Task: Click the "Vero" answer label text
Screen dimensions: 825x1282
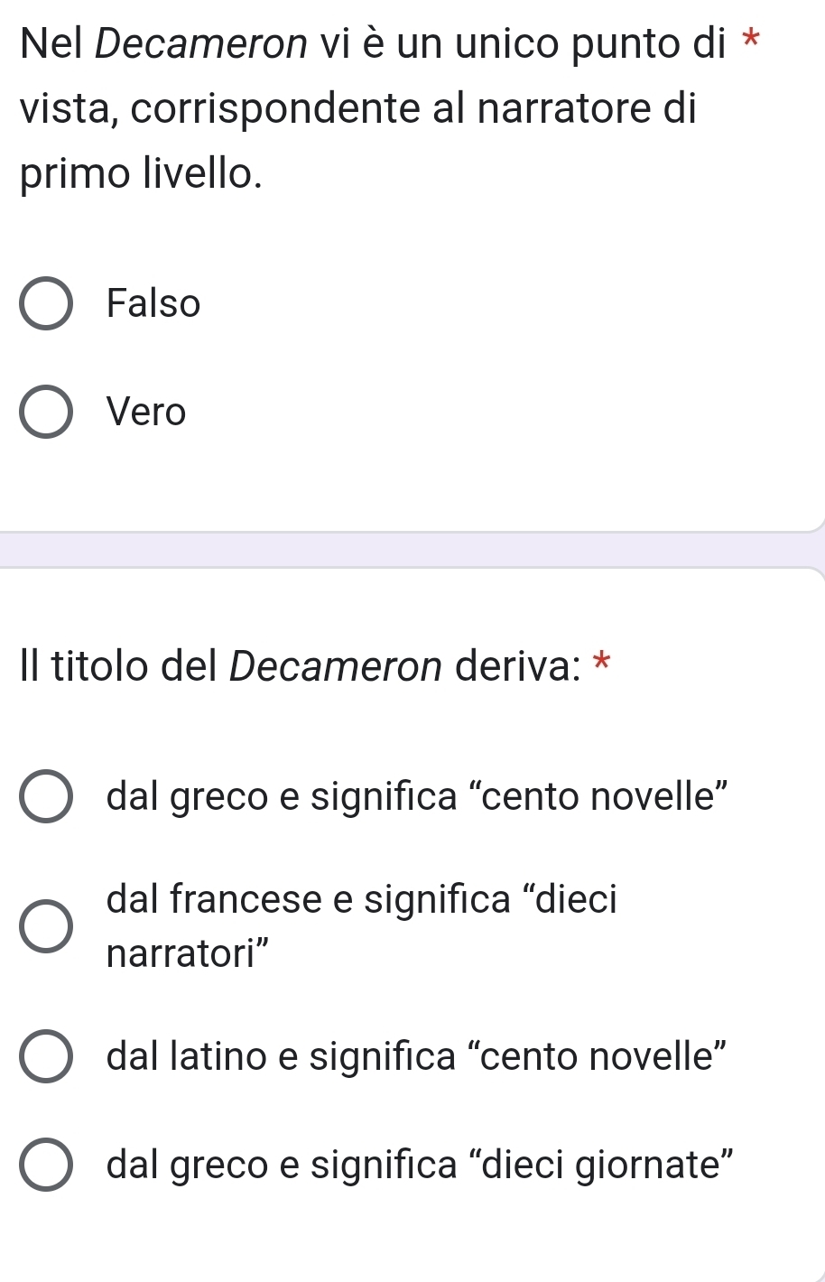Action: tap(146, 412)
